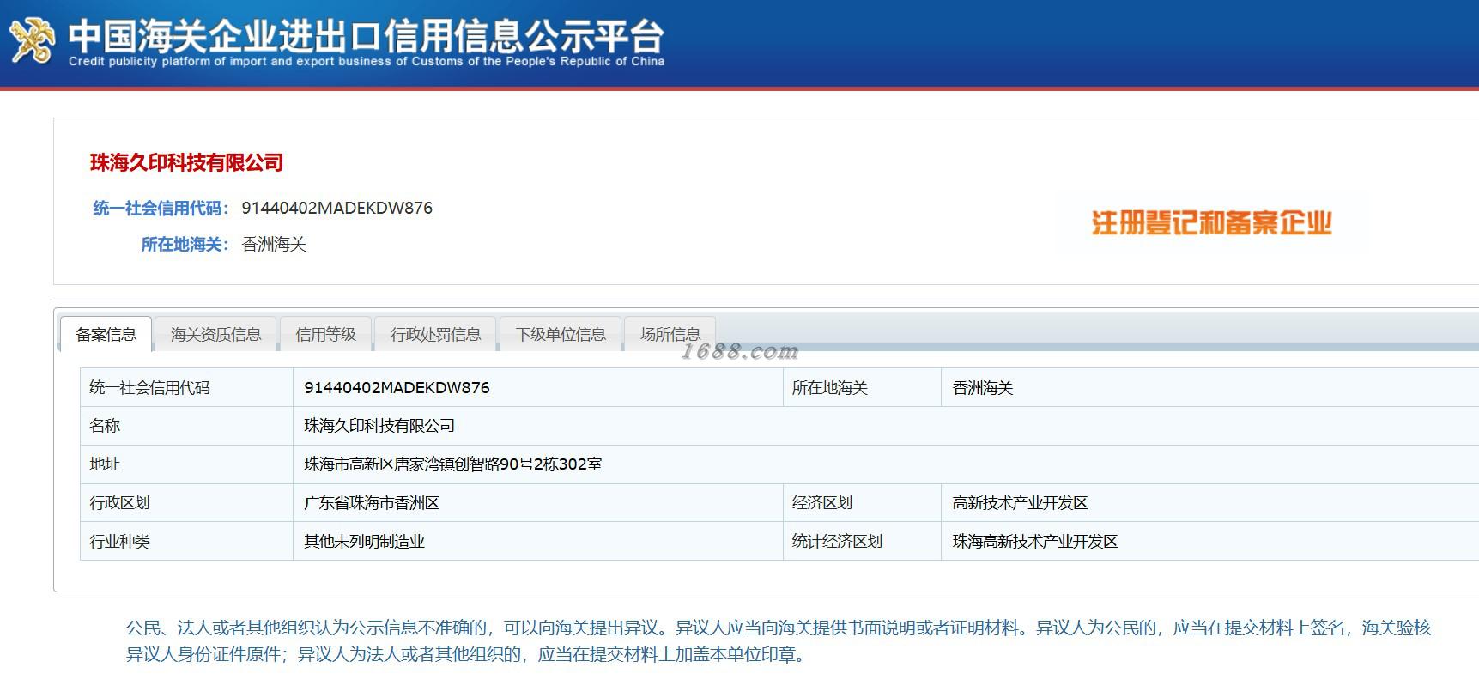Click the 名称 table label cell
Image resolution: width=1479 pixels, height=698 pixels.
click(x=186, y=426)
